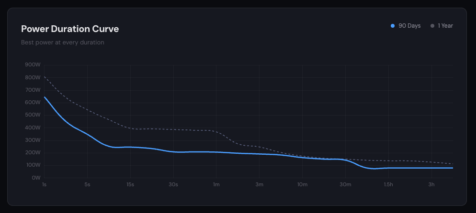Viewport: 476px width, 213px height.
Task: Click the 10m duration axis label
Action: pos(302,184)
